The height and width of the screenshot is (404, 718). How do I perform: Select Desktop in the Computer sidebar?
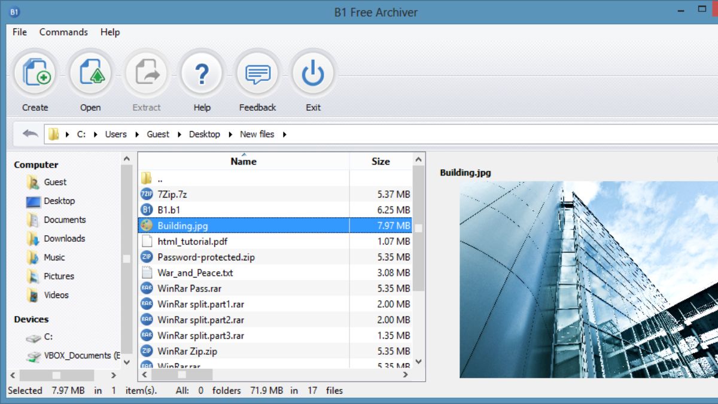[50, 201]
